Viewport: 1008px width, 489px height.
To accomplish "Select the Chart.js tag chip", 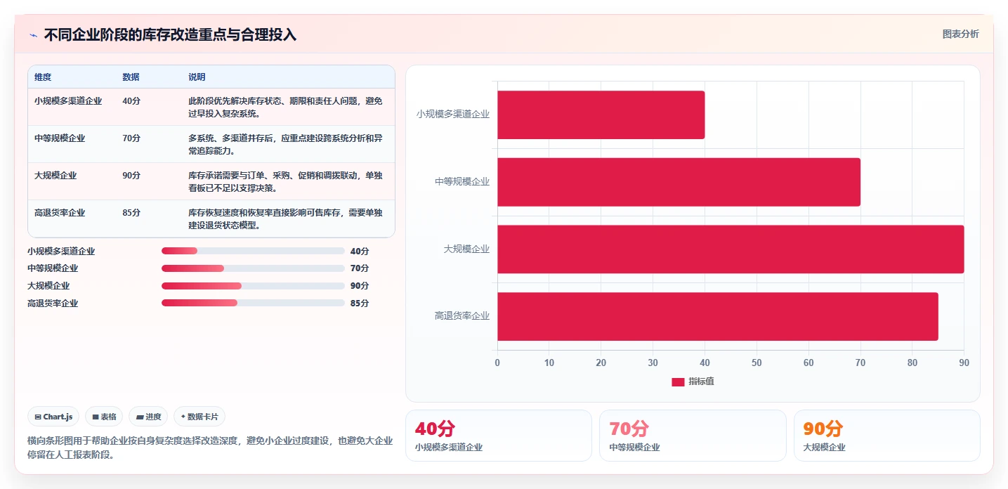I will click(54, 417).
